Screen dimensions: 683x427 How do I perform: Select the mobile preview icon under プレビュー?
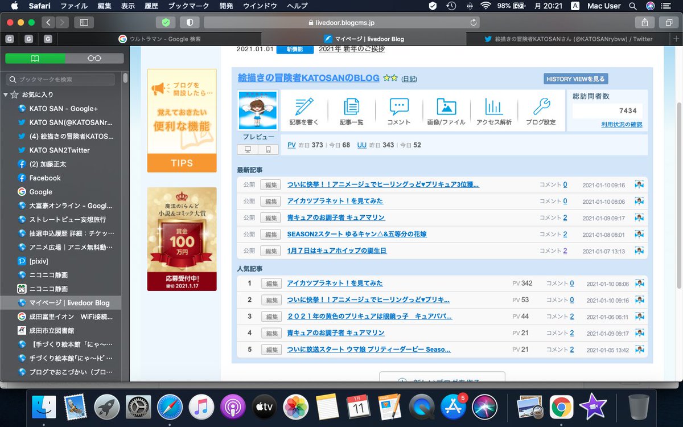[x=268, y=150]
